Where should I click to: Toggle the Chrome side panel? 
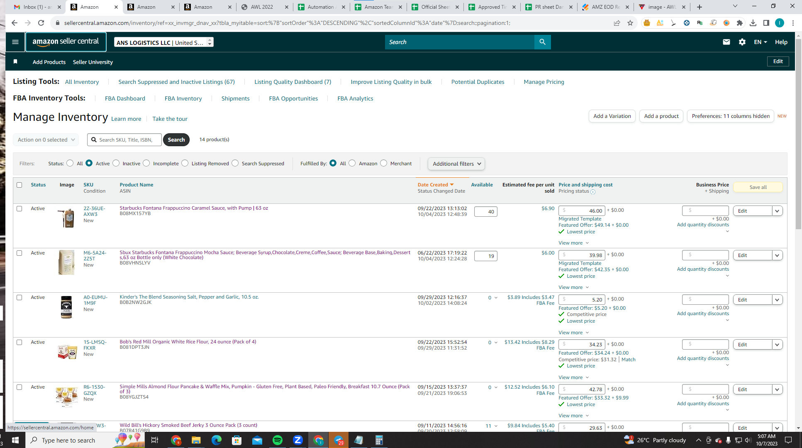(x=766, y=23)
